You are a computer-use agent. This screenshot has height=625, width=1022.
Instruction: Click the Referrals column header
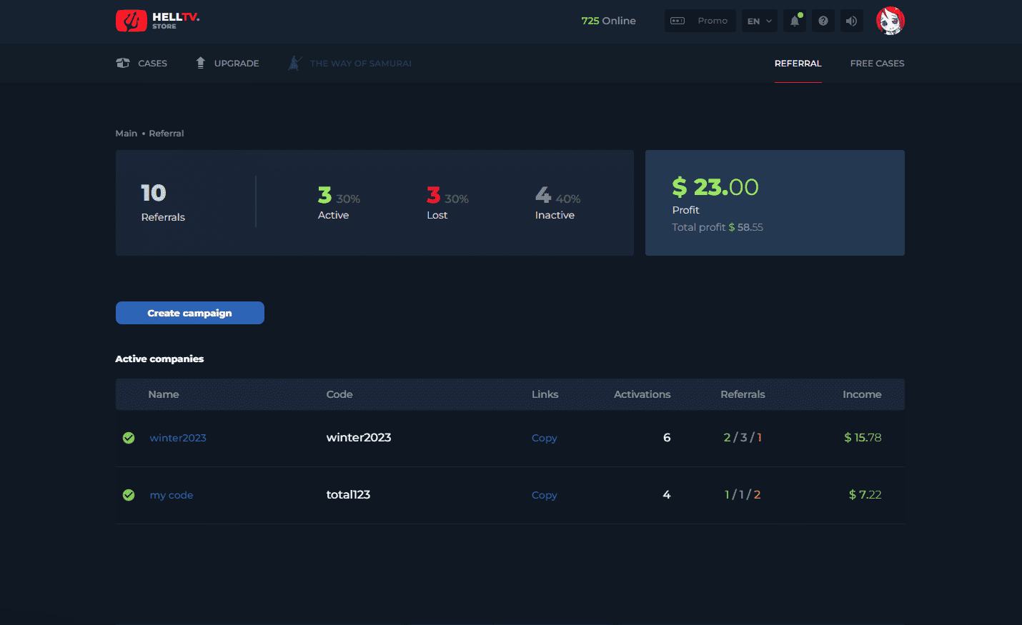click(743, 394)
